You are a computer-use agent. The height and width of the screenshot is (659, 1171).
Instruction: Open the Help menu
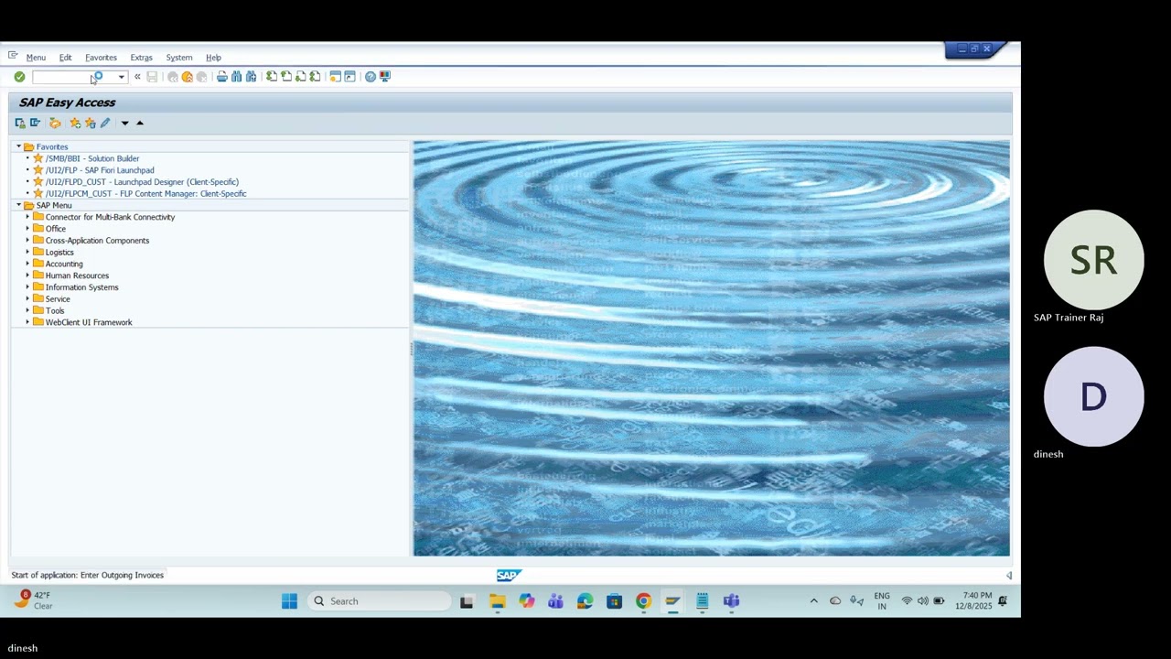[213, 58]
